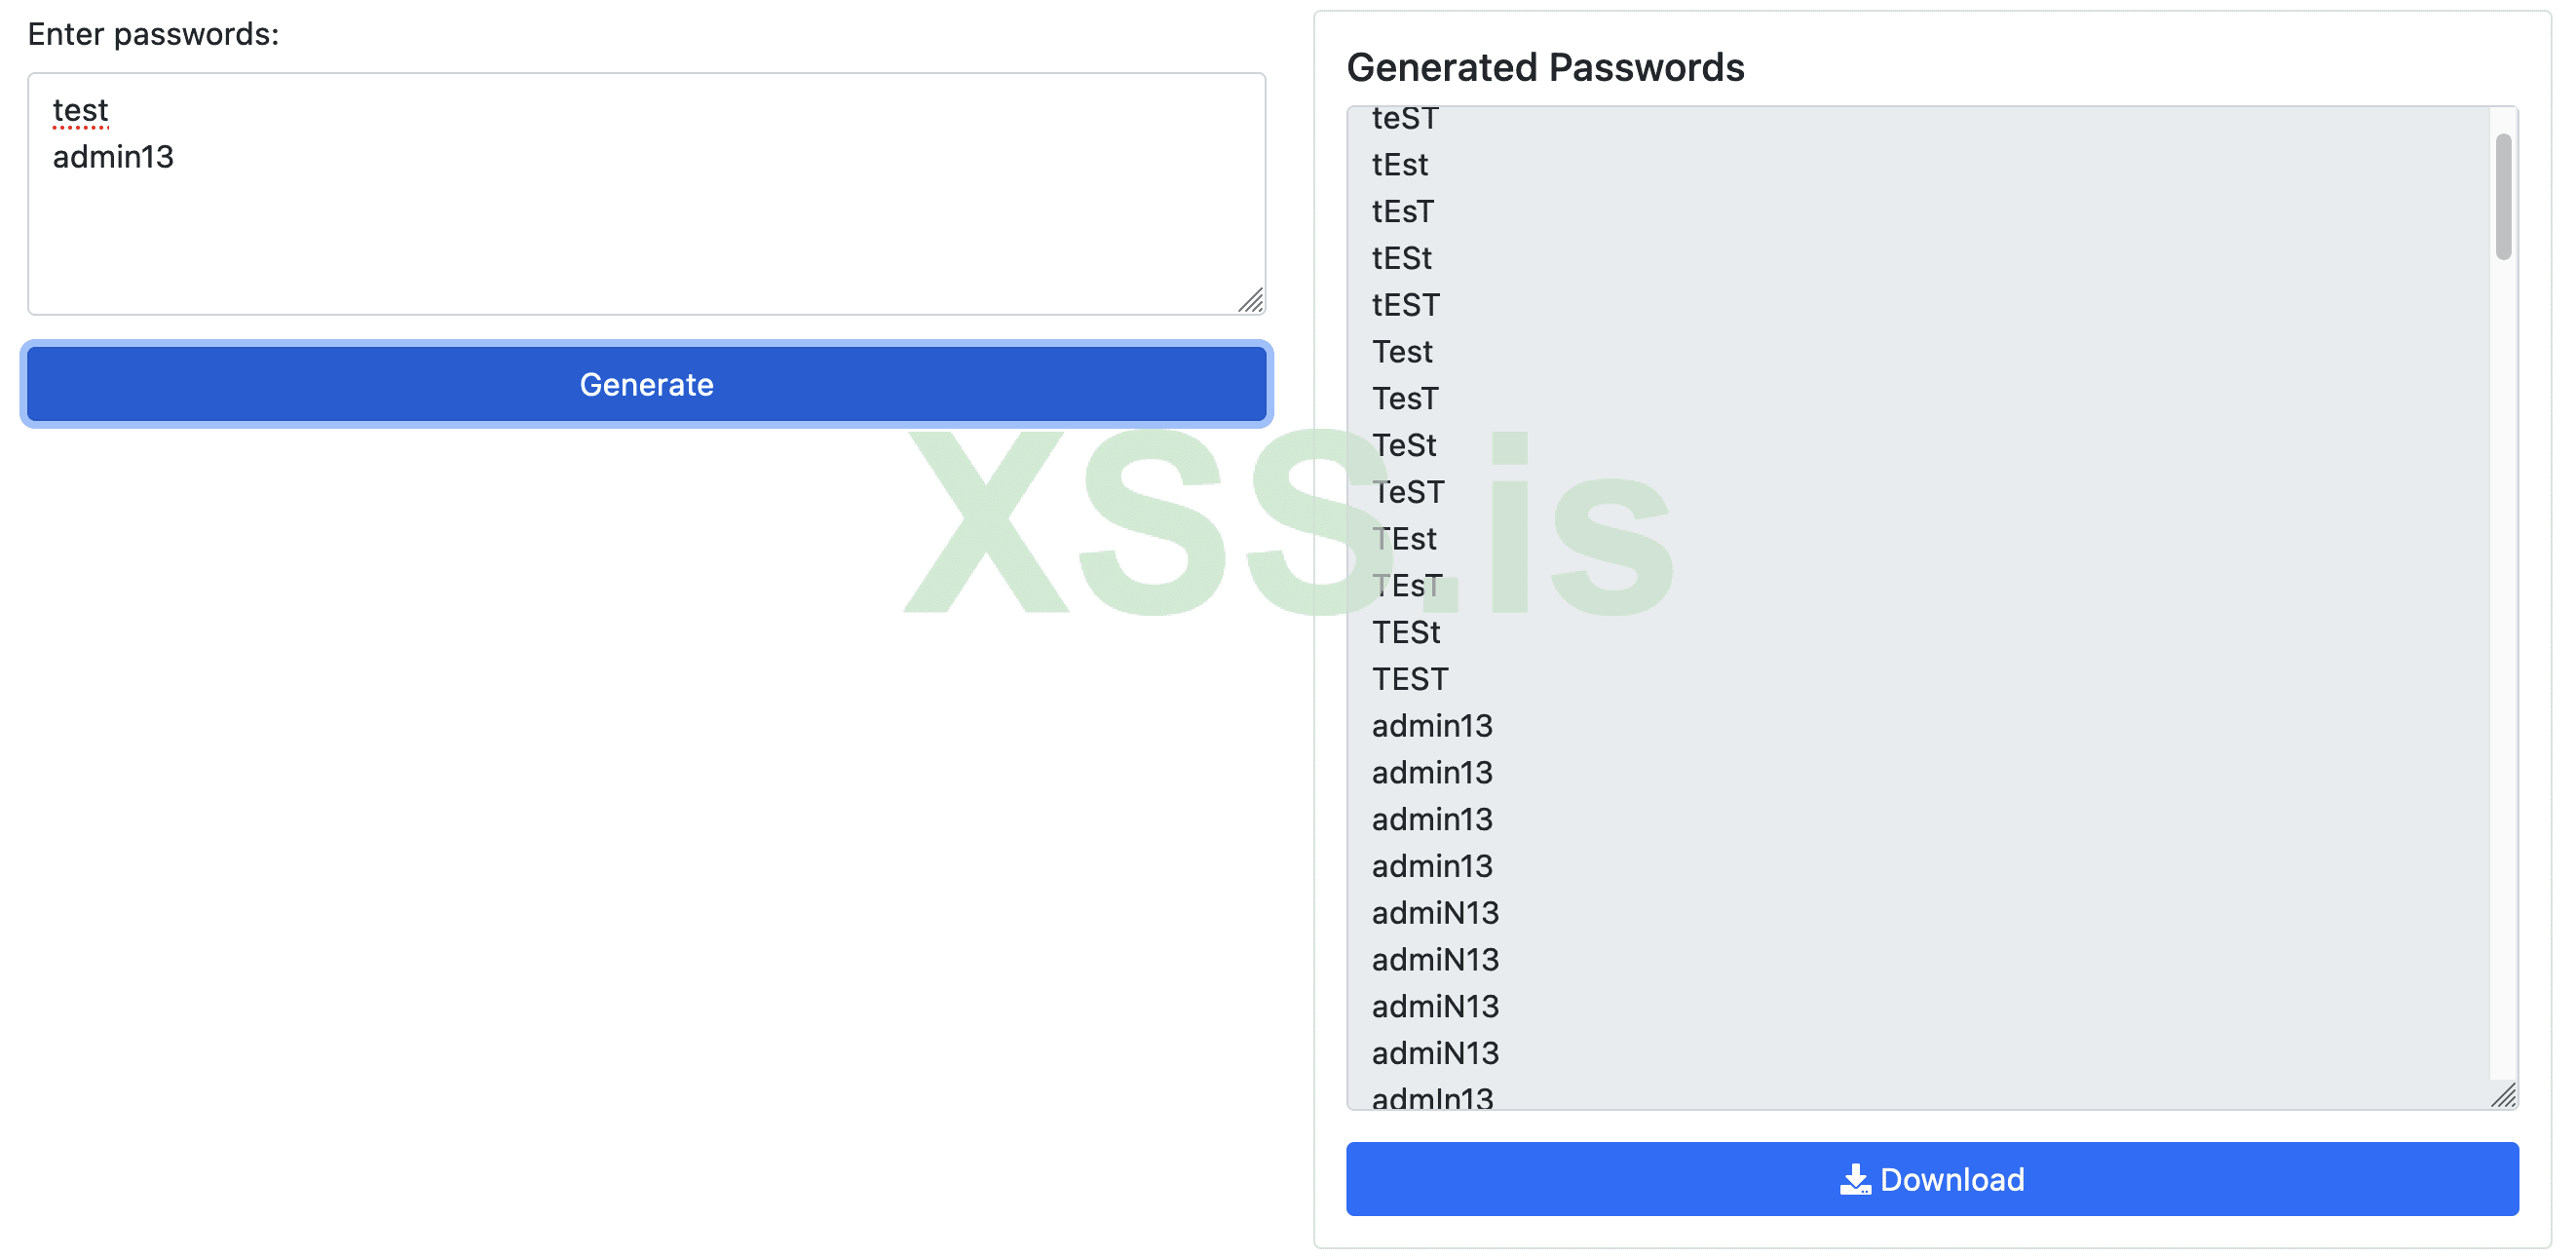Screen dimensions: 2576x1257
Task: Click the generated passwords scrollbar thumb
Action: tap(2503, 197)
